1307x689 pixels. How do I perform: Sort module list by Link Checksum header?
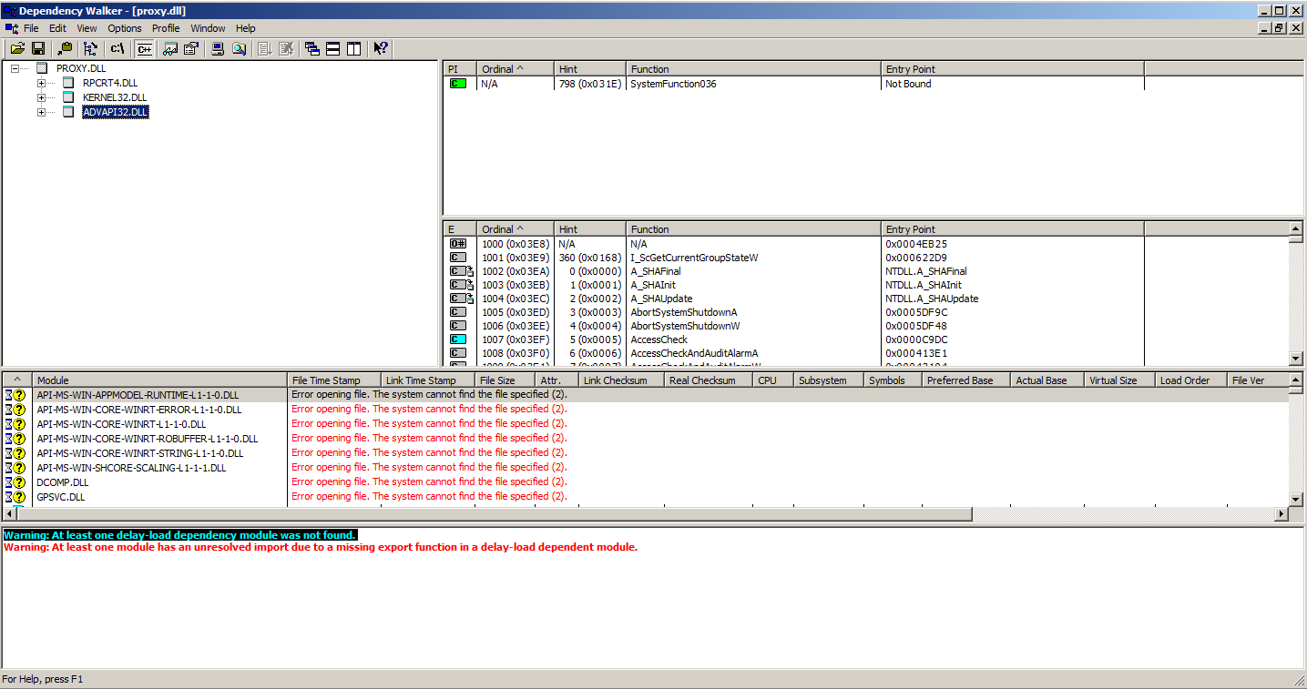[x=621, y=380]
